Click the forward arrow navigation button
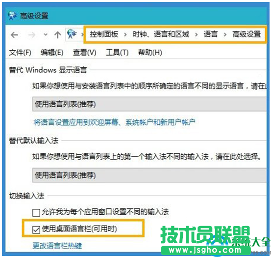Viewport: 272px width, 258px height. pyautogui.click(x=31, y=35)
